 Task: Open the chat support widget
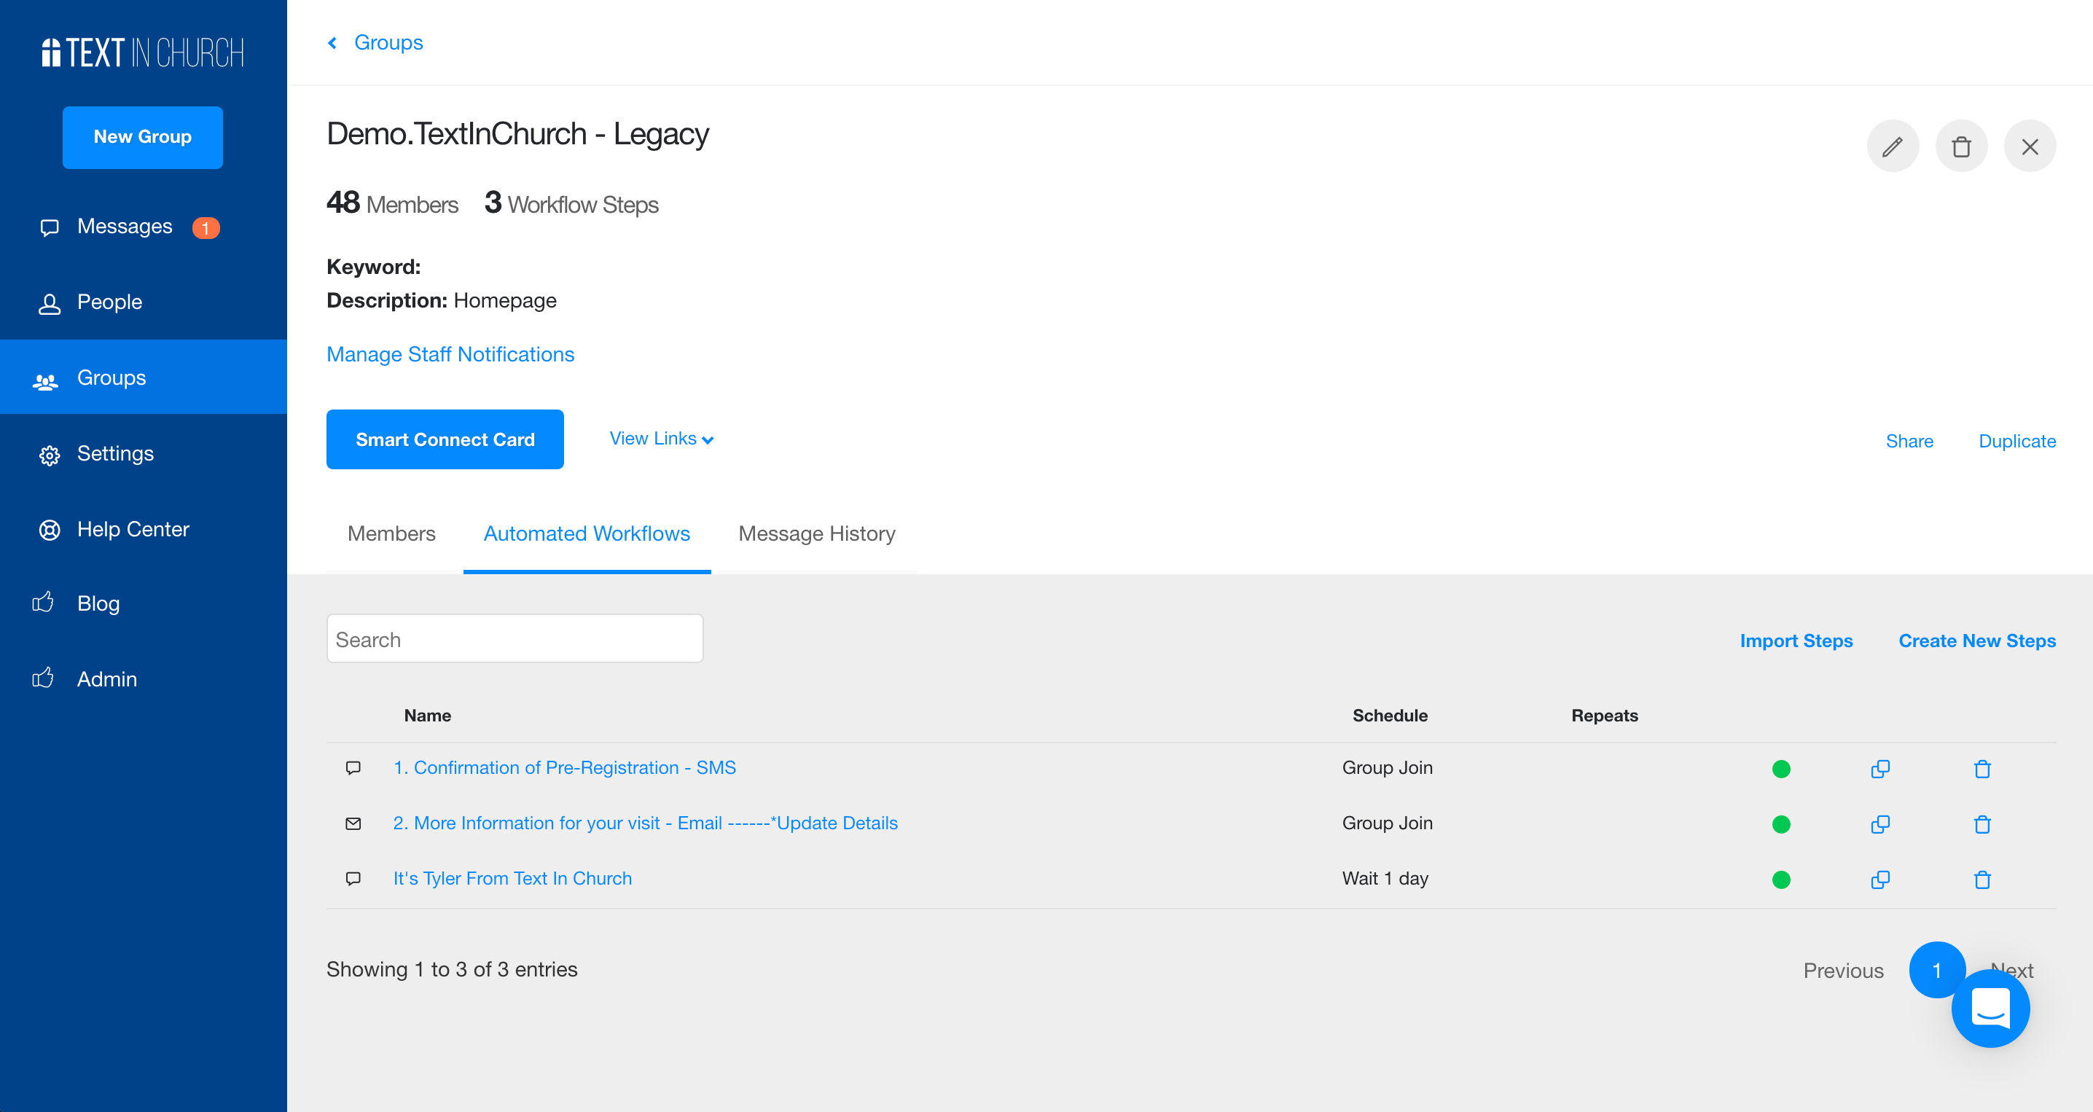click(1991, 1009)
